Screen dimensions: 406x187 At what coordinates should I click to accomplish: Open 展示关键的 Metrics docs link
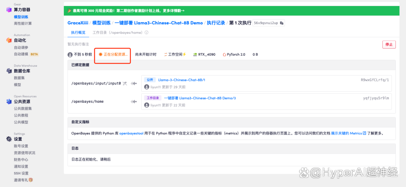point(346,134)
